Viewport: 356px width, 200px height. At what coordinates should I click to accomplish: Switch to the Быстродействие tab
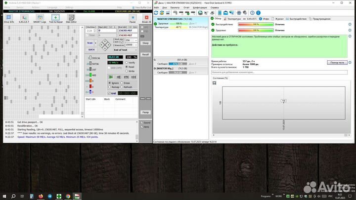coord(296,19)
